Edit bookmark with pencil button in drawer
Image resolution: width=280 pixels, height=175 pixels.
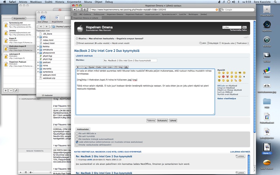pos(16,91)
